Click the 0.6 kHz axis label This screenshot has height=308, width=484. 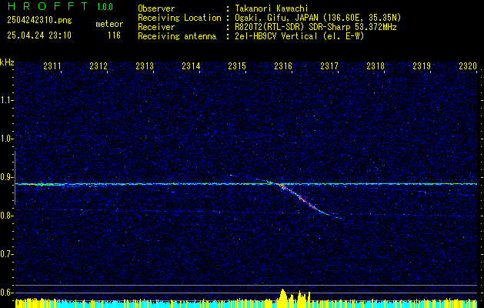tap(7, 293)
